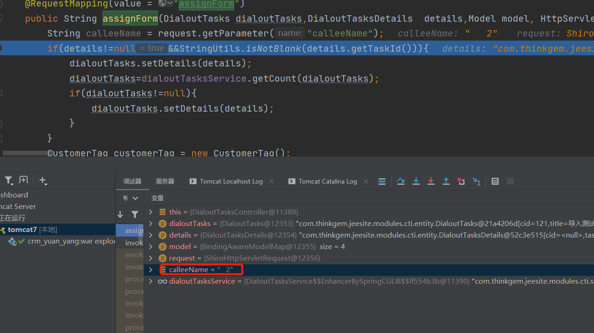The height and width of the screenshot is (333, 594).
Task: Click the layout settings icon in debug toolbar
Action: coord(510,181)
